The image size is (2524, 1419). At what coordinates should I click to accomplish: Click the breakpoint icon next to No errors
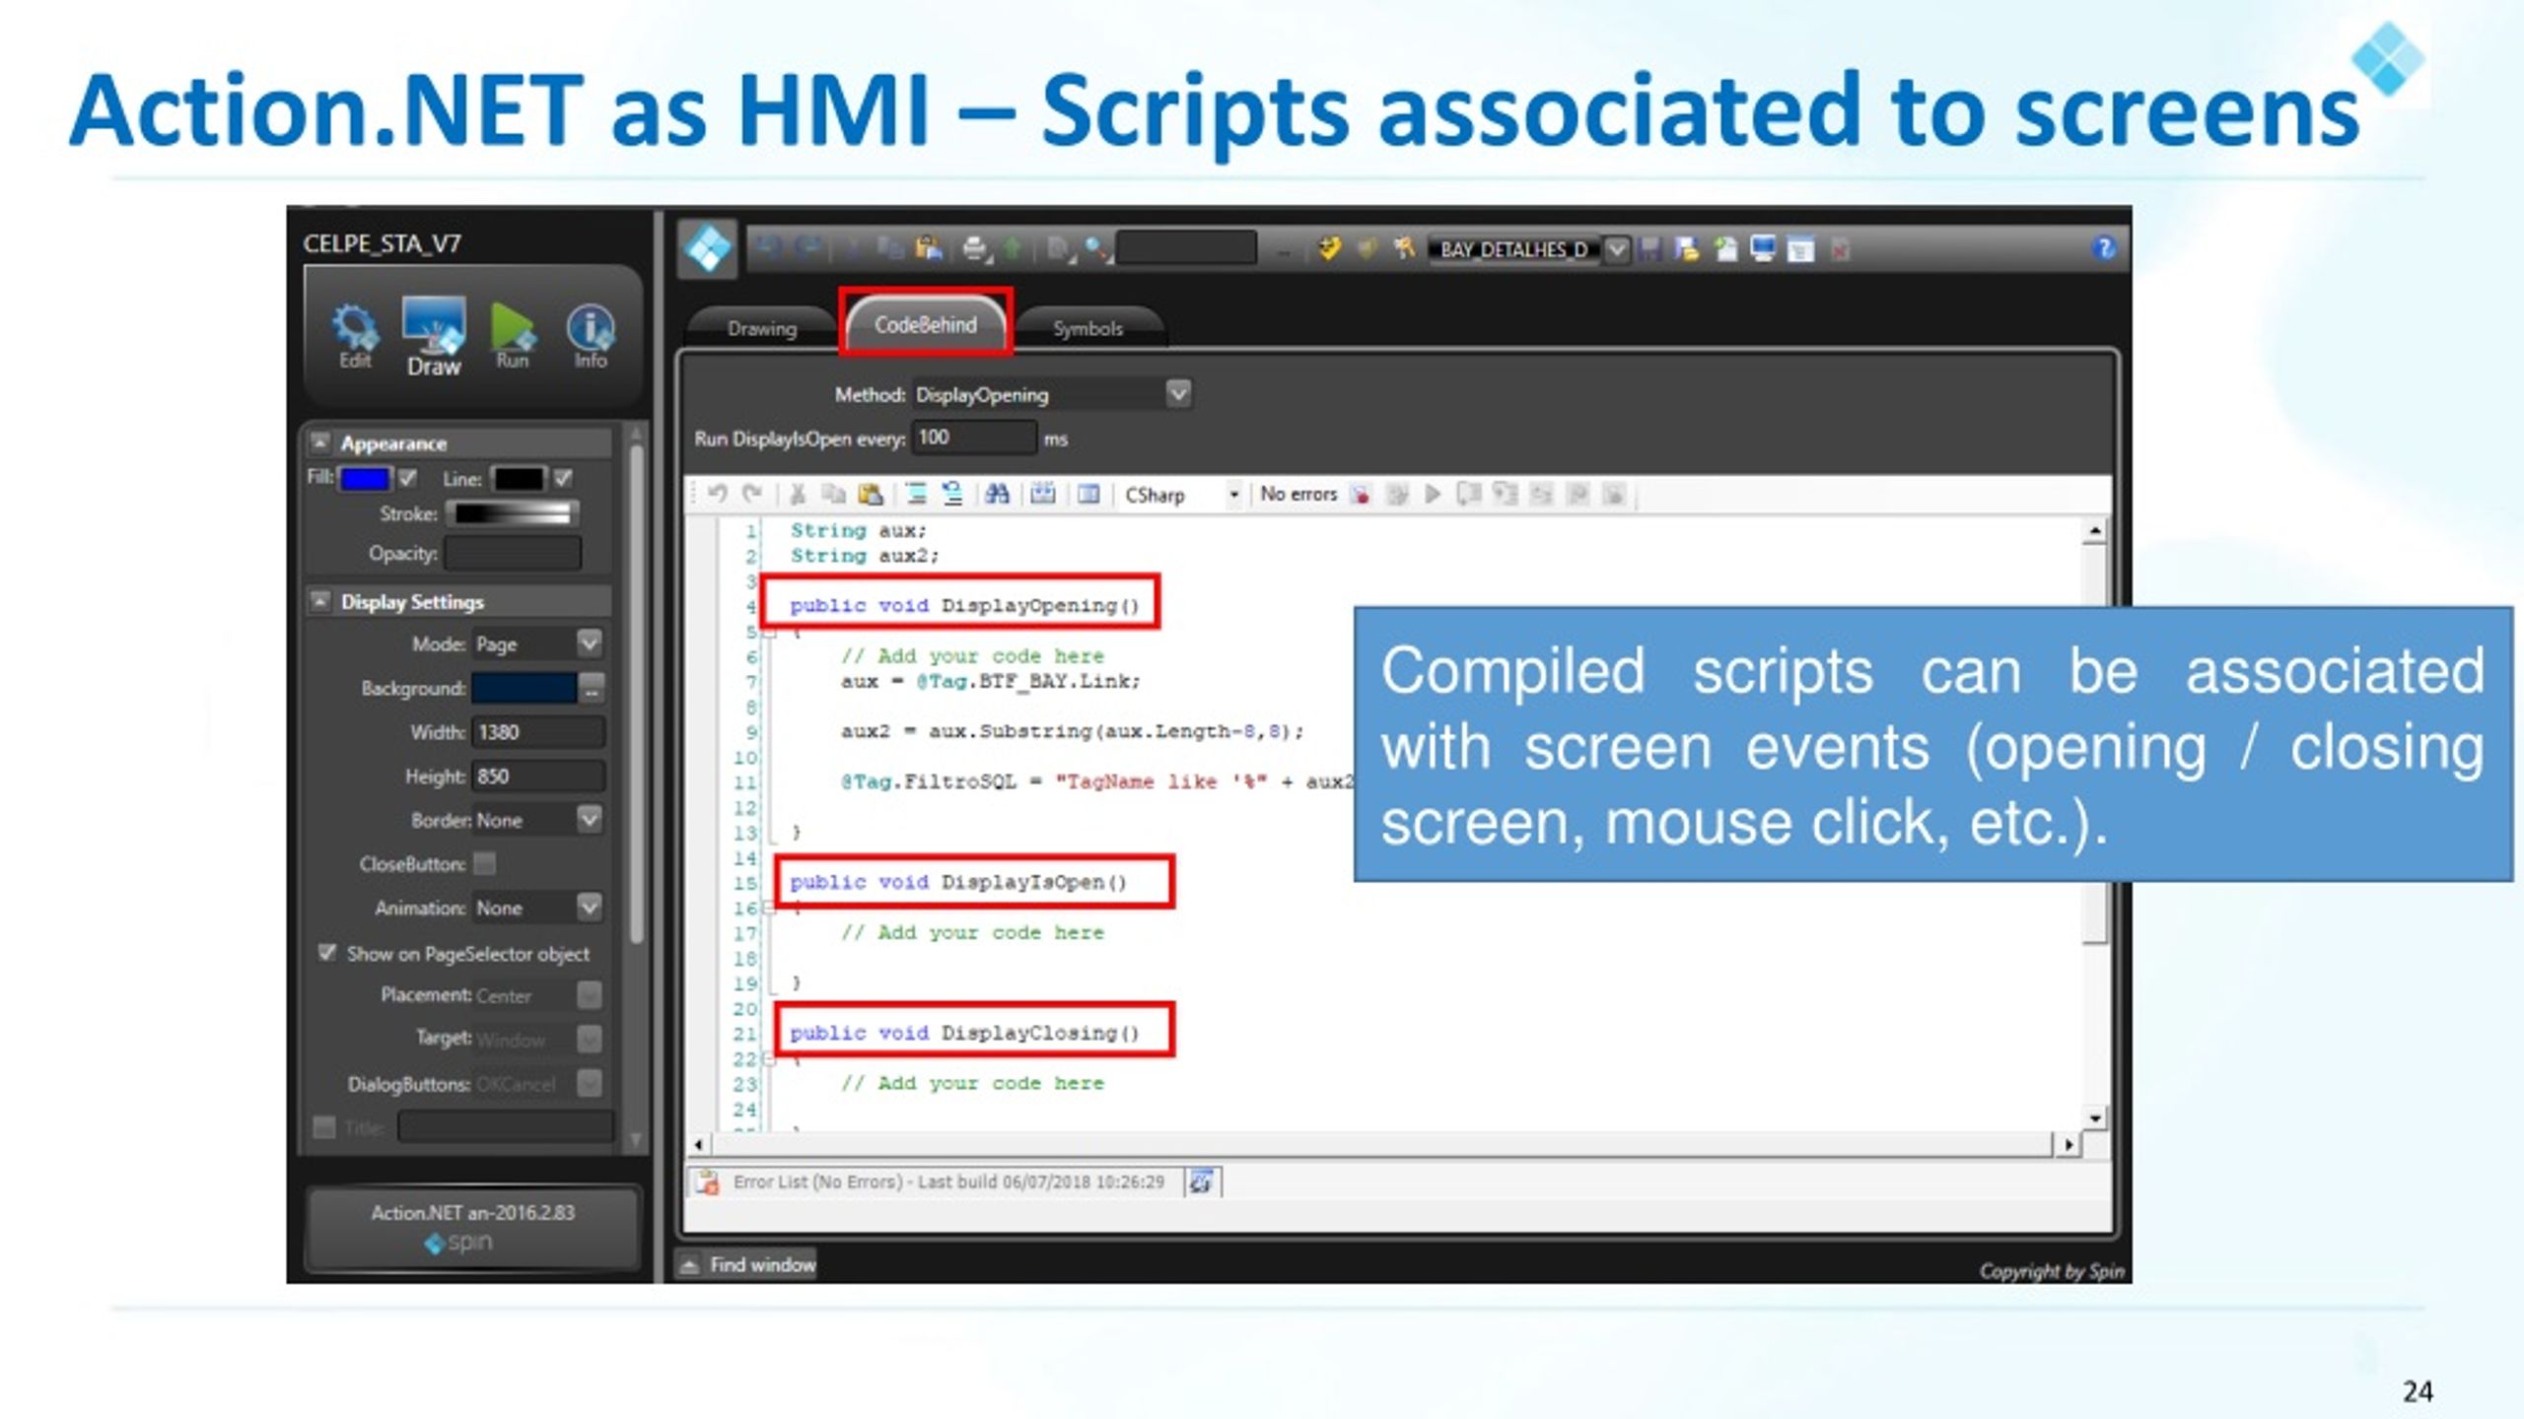tap(1361, 494)
